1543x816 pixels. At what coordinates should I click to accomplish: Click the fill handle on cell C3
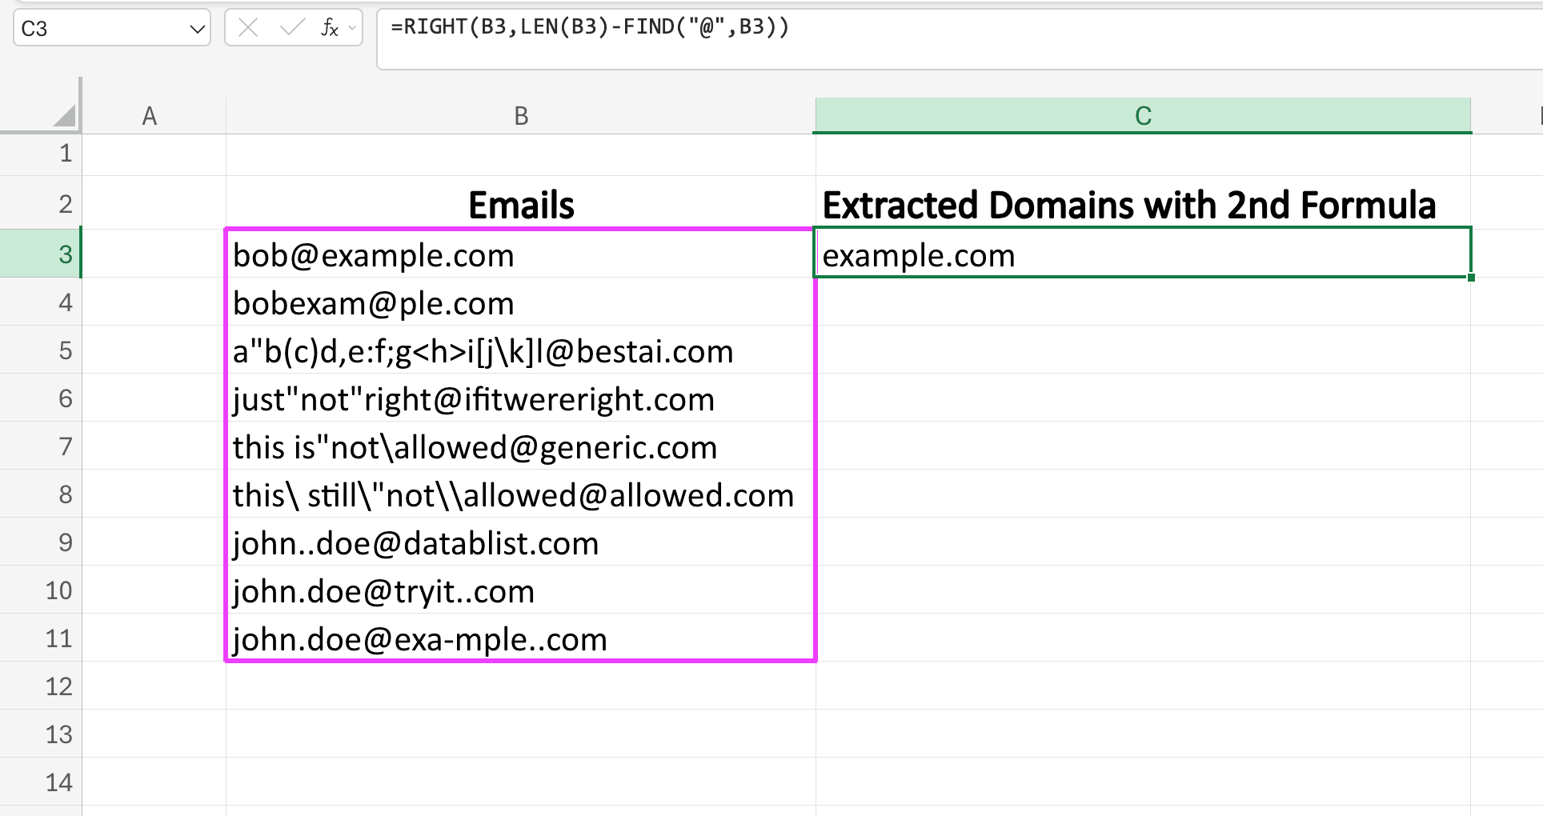1471,277
